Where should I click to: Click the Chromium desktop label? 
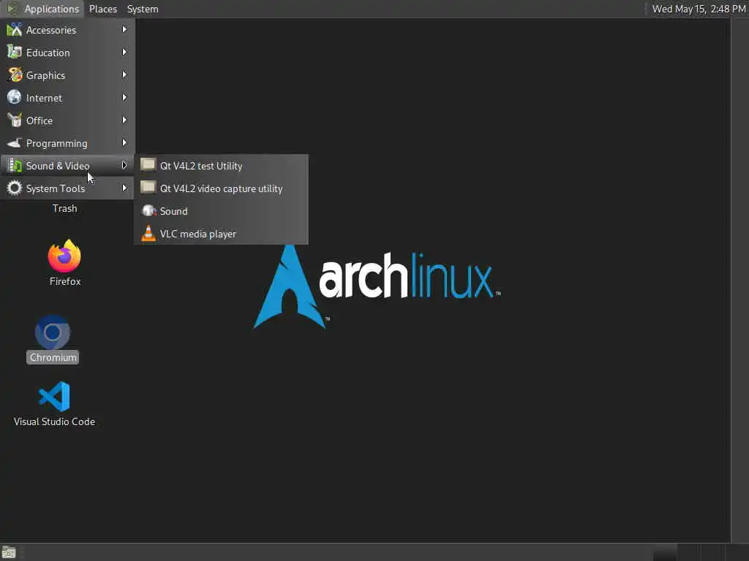53,357
